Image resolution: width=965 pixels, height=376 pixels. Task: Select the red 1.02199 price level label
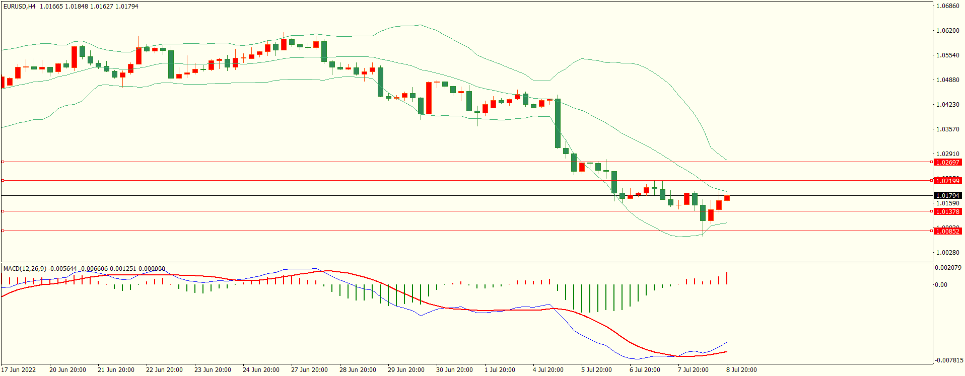tap(947, 181)
